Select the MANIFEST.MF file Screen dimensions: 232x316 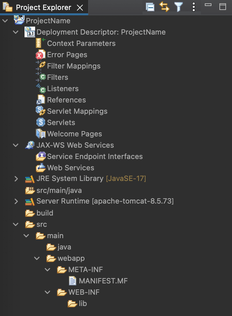(x=98, y=281)
